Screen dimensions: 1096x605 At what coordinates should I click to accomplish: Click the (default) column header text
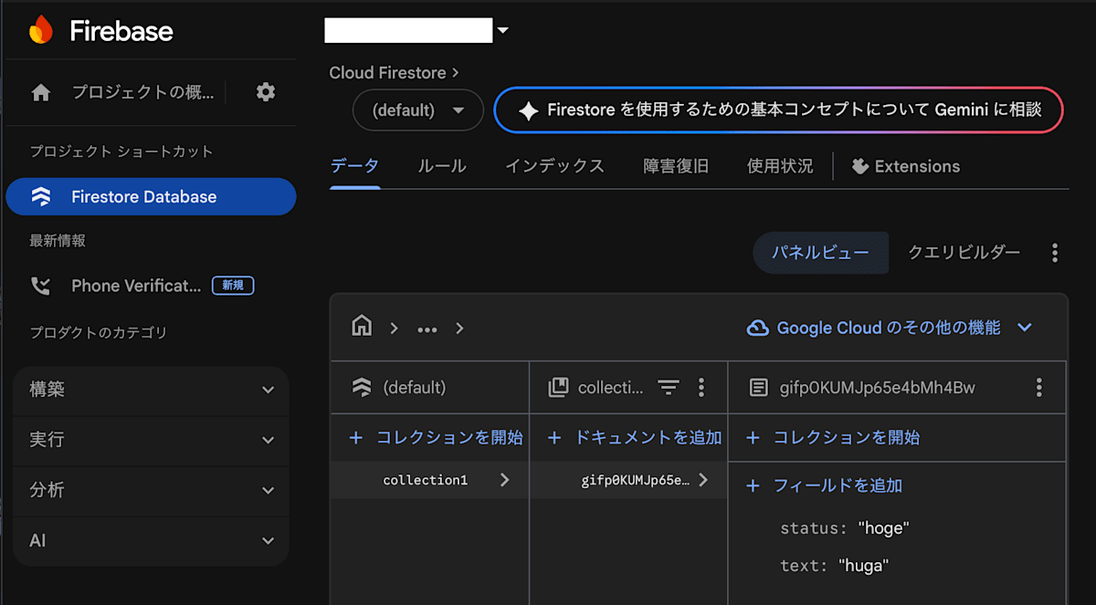[x=415, y=388]
